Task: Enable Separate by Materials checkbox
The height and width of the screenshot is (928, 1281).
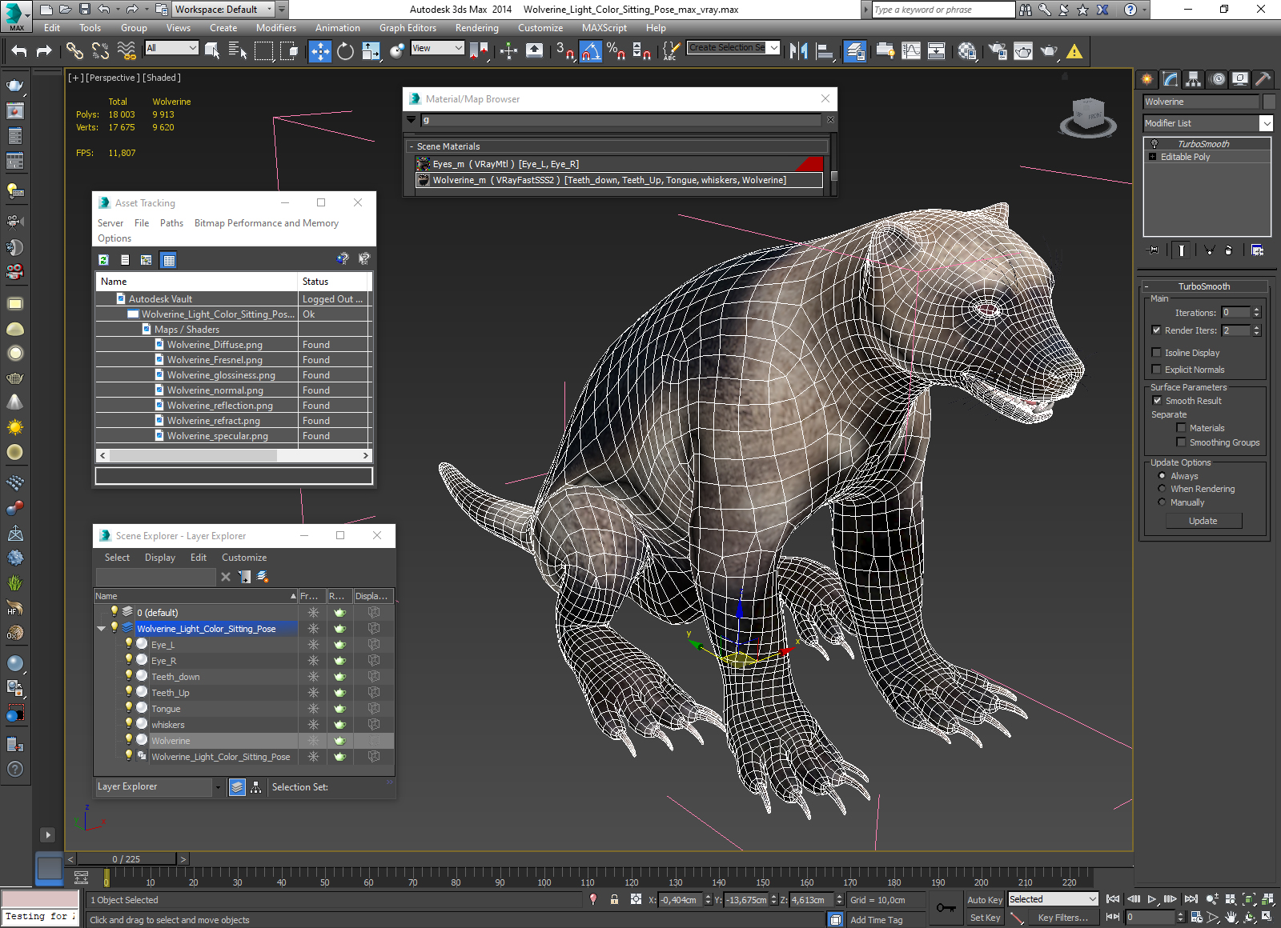Action: (x=1181, y=427)
